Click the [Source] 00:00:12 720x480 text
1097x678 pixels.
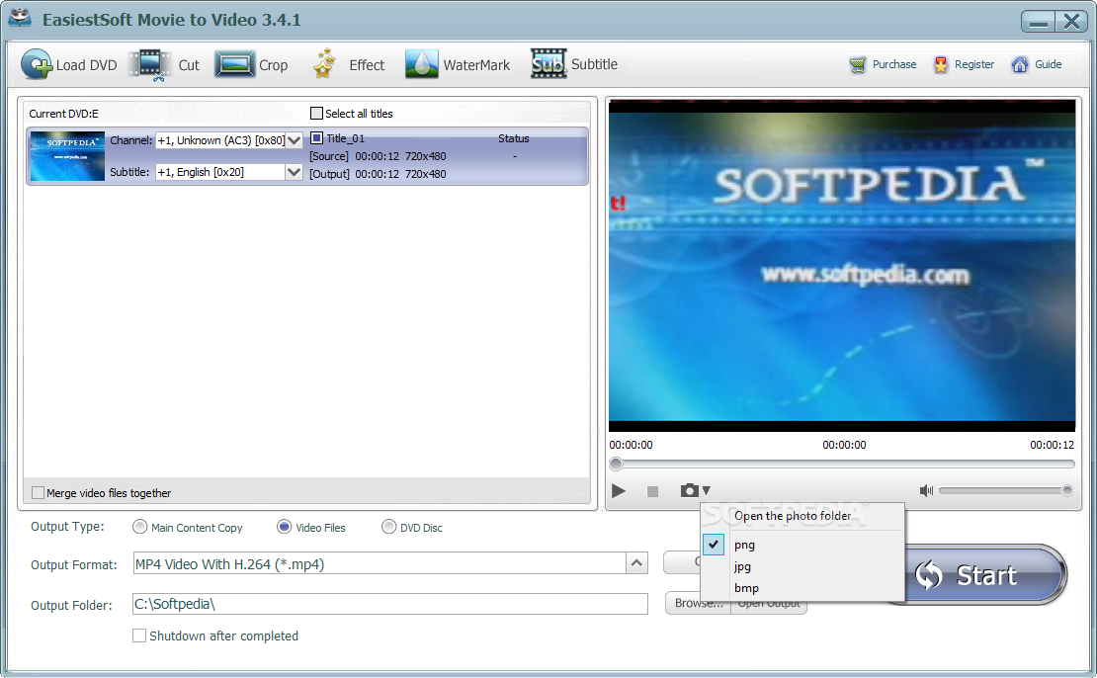coord(378,156)
